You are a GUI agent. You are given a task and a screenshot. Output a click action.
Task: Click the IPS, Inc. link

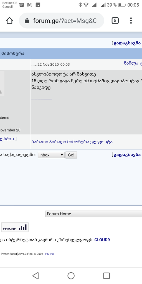coord(49,254)
